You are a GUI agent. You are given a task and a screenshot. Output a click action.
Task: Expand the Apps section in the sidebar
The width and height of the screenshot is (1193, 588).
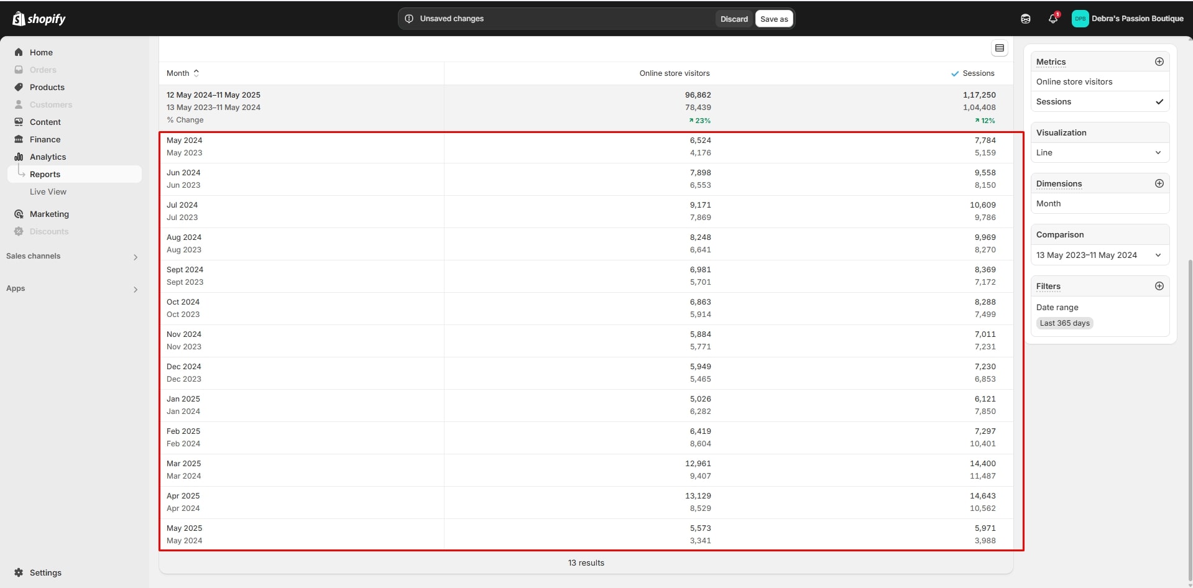tap(135, 289)
